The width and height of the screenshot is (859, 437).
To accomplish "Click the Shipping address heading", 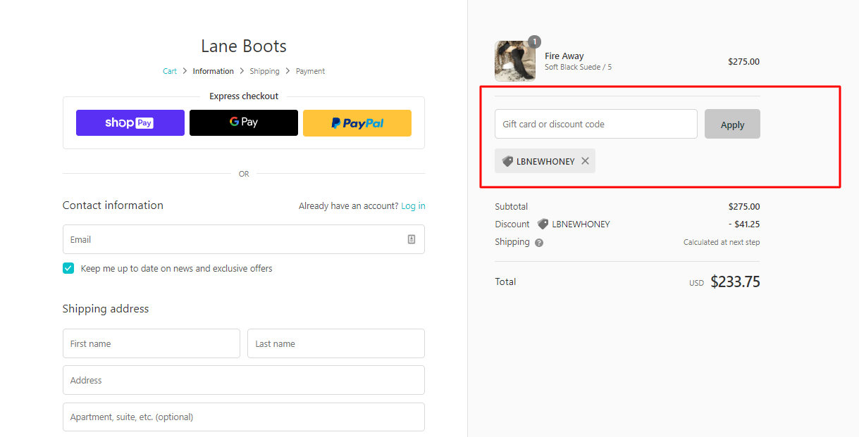I will click(106, 309).
